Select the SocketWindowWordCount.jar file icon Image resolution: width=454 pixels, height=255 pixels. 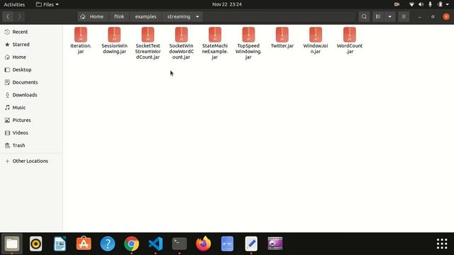pos(182,35)
